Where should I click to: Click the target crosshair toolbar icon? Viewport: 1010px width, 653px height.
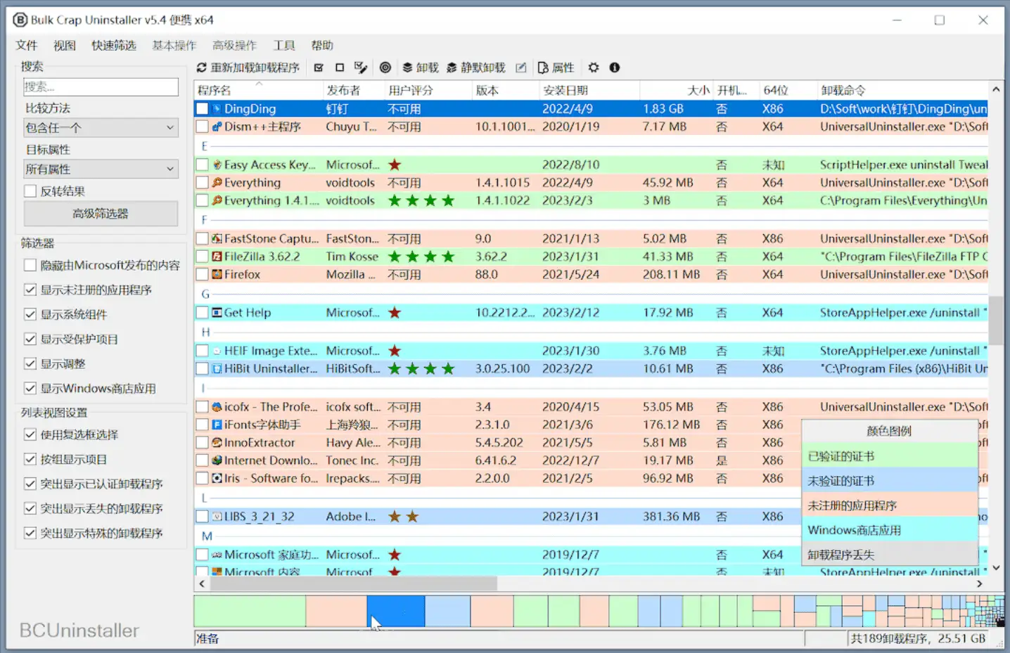click(385, 67)
